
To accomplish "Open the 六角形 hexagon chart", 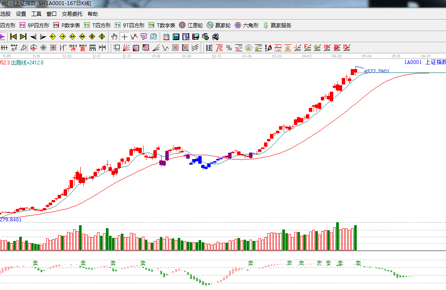I will click(x=246, y=25).
